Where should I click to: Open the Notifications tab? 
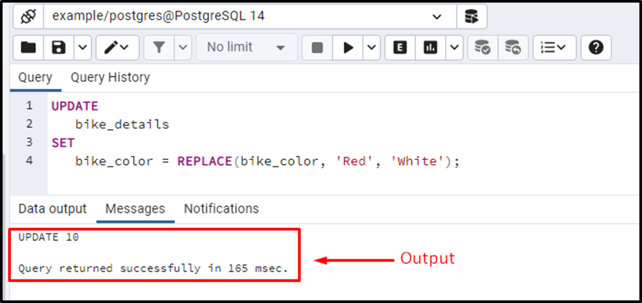pos(221,209)
